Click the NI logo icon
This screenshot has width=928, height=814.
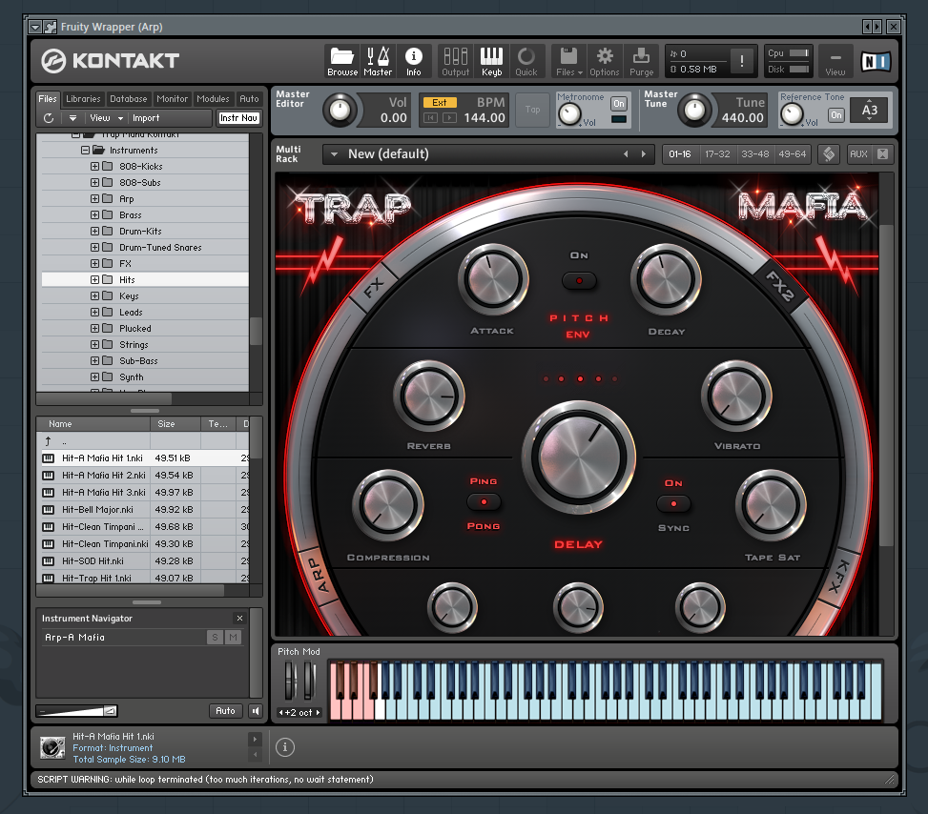(x=876, y=62)
